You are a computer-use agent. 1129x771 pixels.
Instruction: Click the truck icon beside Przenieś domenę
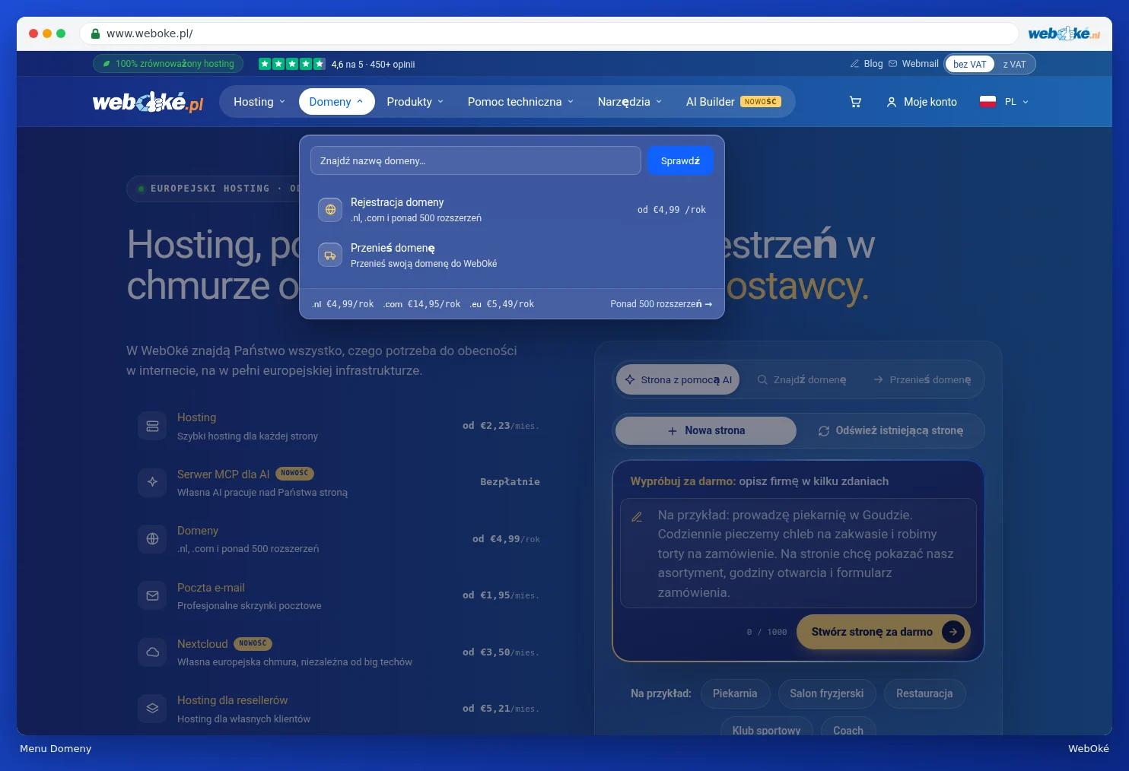point(330,255)
